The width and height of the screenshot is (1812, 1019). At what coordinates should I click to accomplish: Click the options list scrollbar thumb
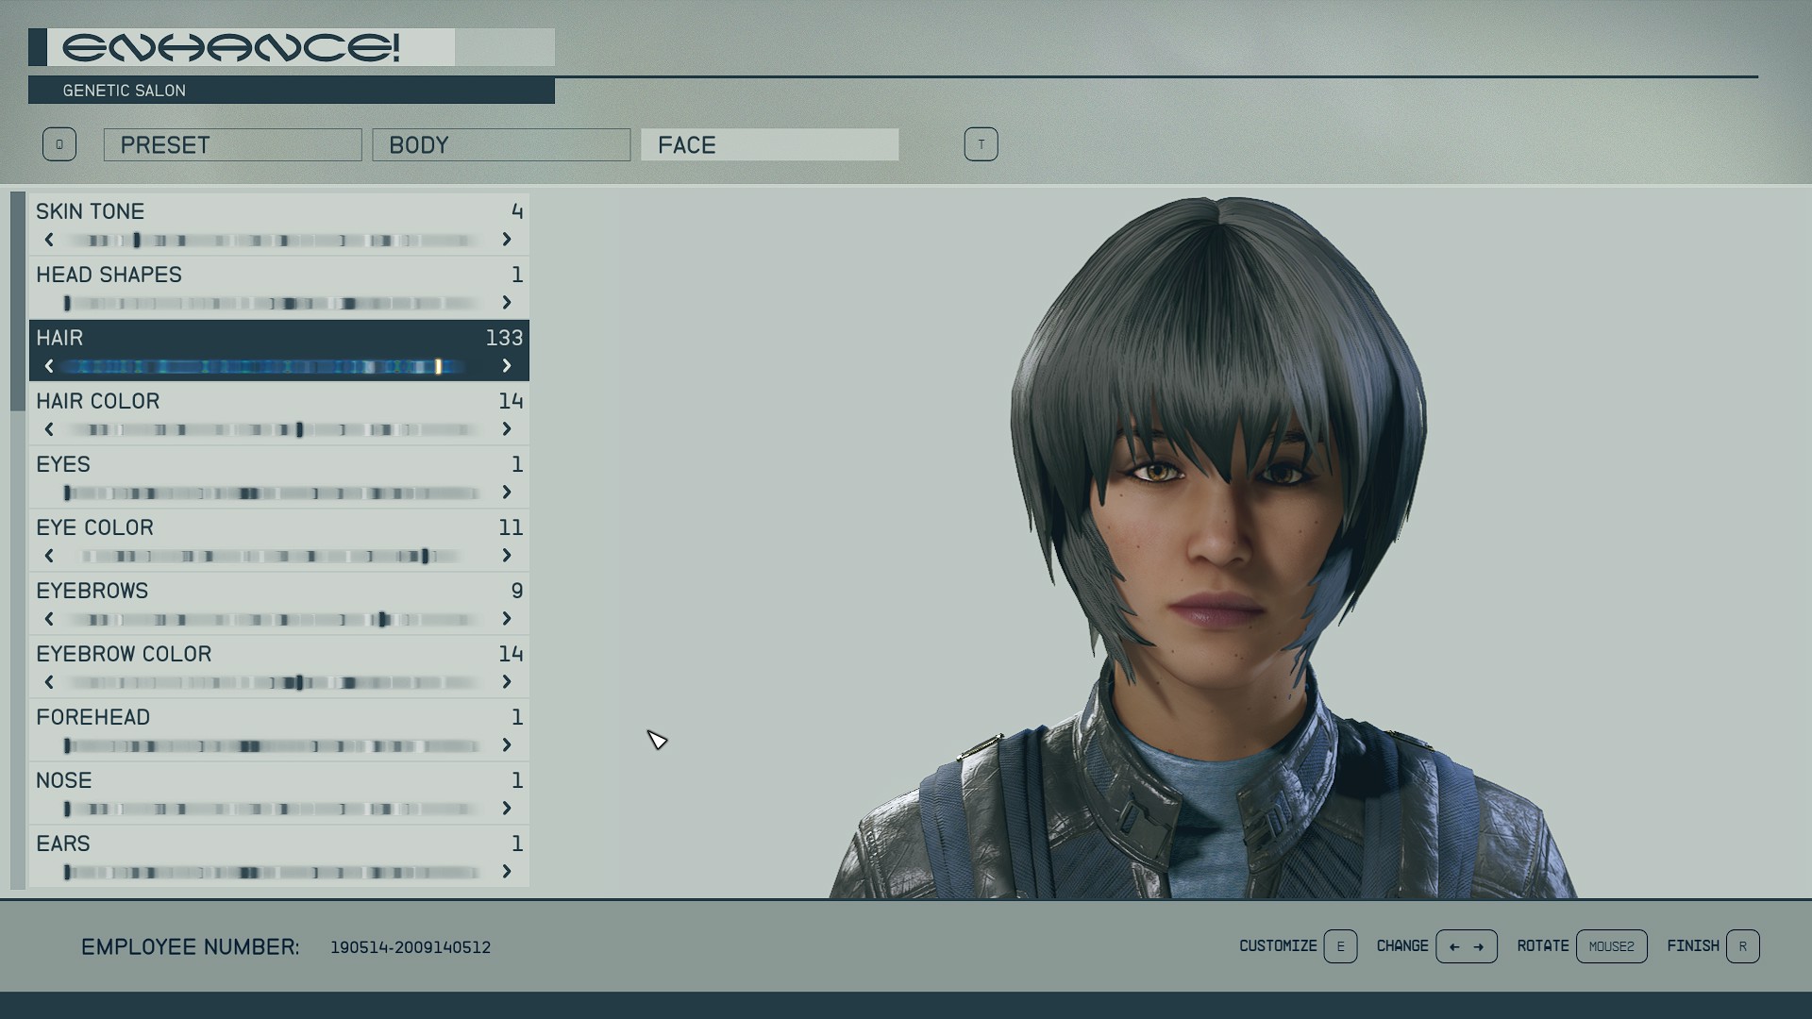click(17, 301)
